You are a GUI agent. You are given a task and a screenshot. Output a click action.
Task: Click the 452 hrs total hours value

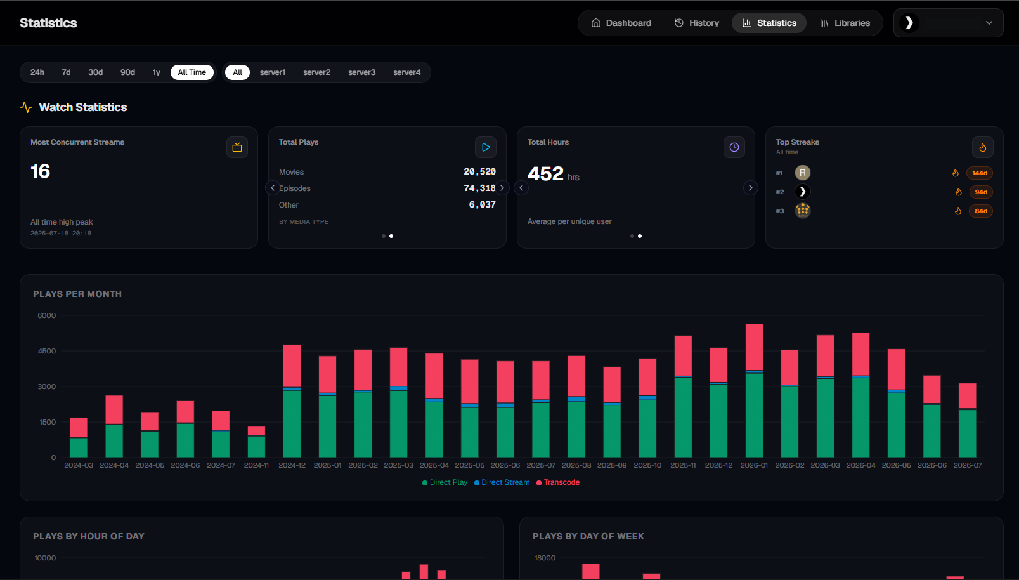tap(553, 173)
